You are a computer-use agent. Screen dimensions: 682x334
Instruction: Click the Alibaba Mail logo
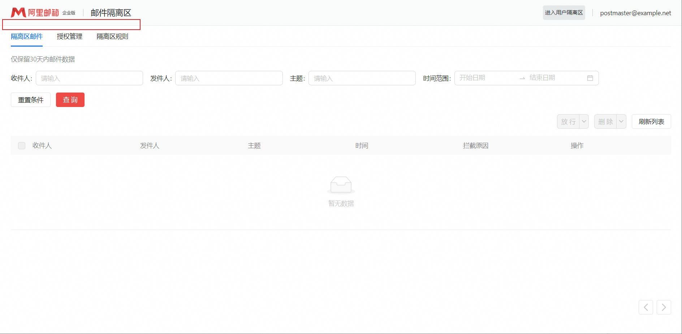click(40, 12)
